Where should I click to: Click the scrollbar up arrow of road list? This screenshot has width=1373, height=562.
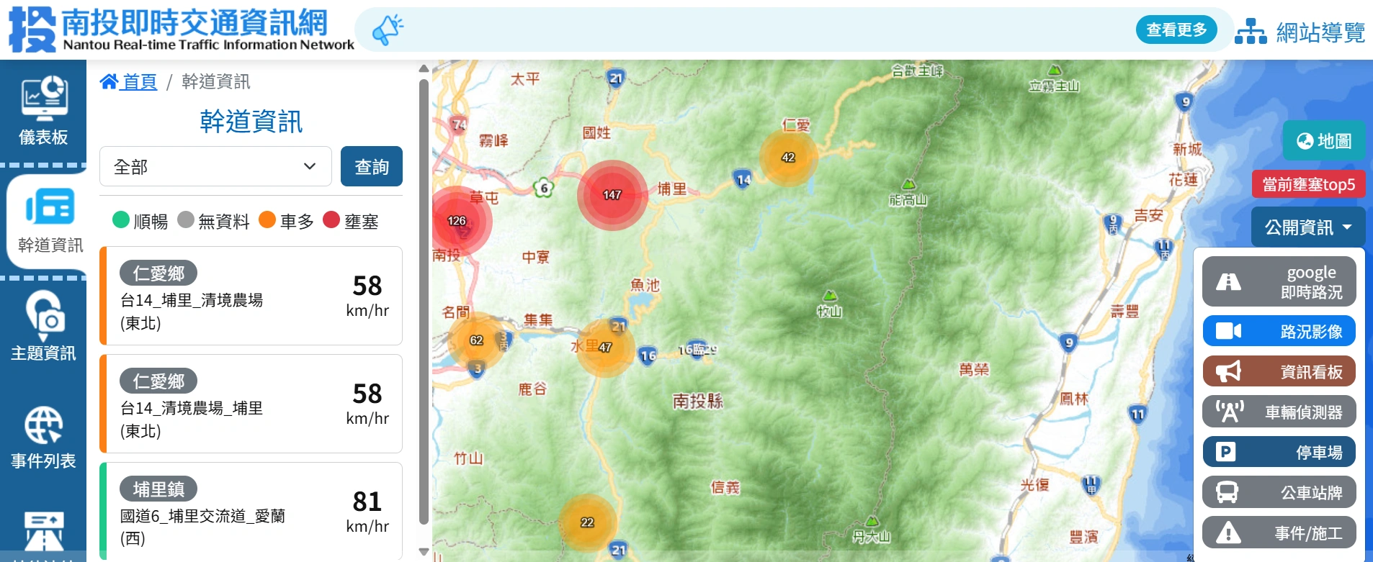(424, 69)
